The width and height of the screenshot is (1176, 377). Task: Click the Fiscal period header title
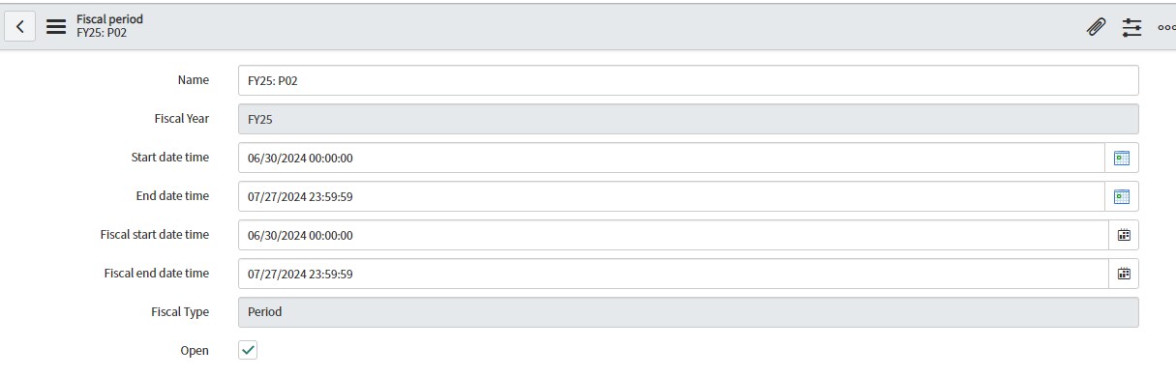tap(109, 19)
